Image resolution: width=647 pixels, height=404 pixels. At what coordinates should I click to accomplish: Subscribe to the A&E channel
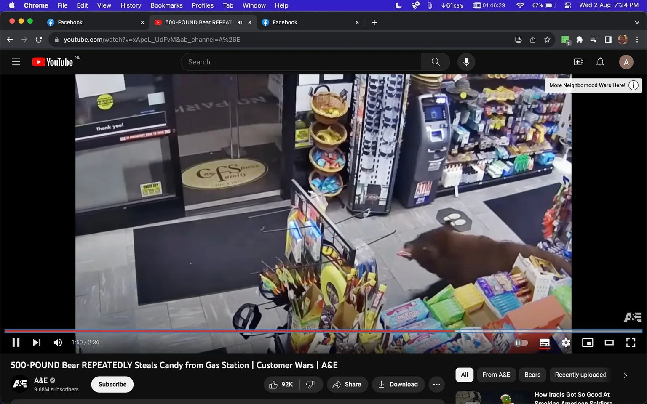click(112, 384)
